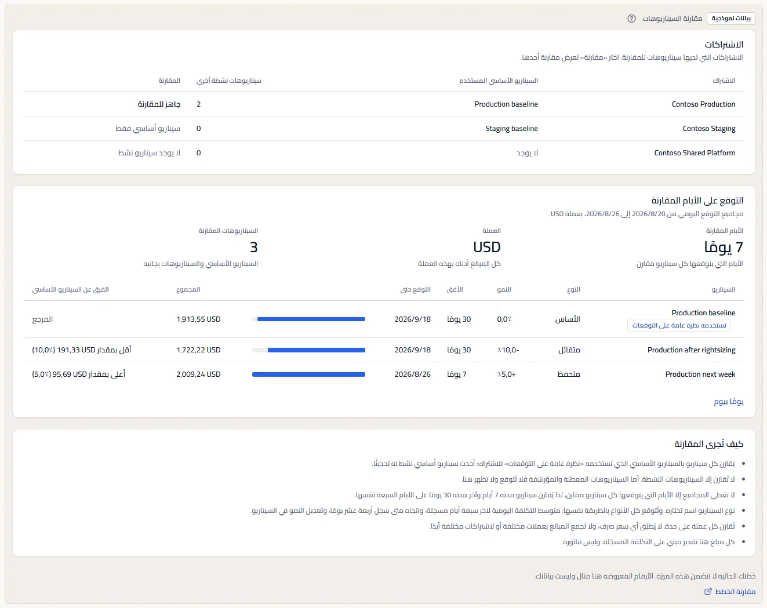The image size is (767, 608).
Task: Click the Production baseline forecast progress bar
Action: coord(309,319)
